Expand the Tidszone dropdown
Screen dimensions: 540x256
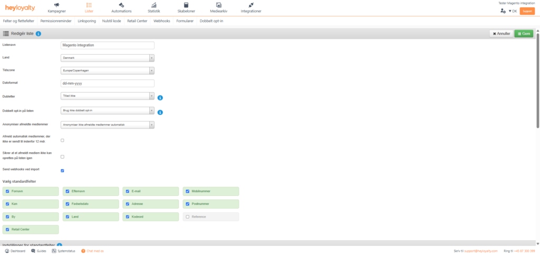[x=108, y=71]
